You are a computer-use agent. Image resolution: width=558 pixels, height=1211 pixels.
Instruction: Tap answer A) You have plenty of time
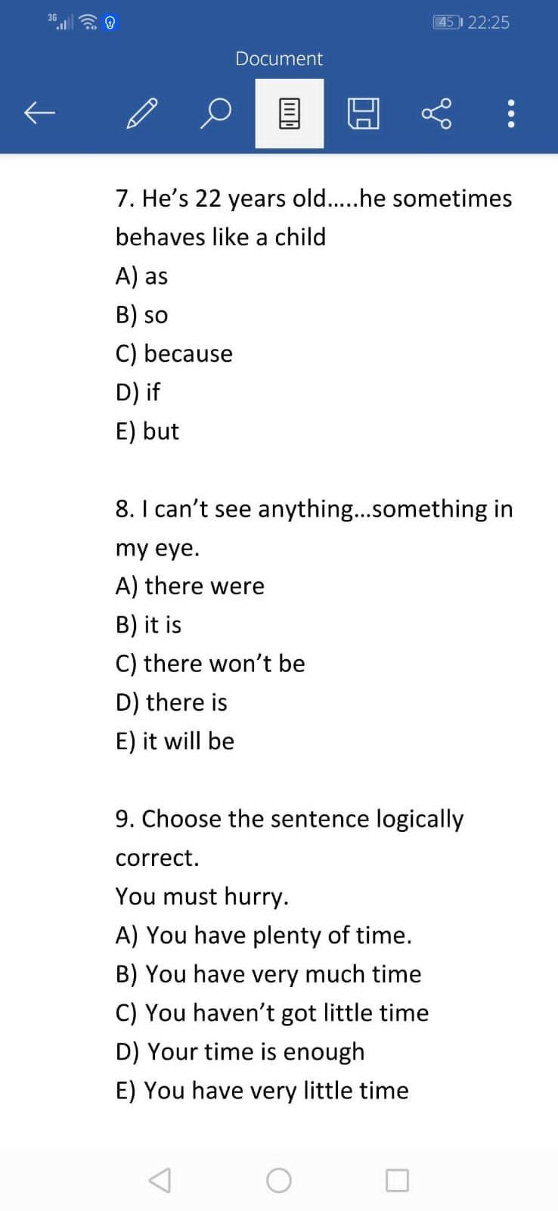point(263,935)
